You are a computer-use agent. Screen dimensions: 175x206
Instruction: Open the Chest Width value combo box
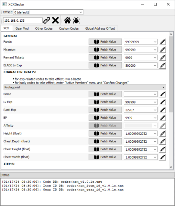[x=141, y=157]
